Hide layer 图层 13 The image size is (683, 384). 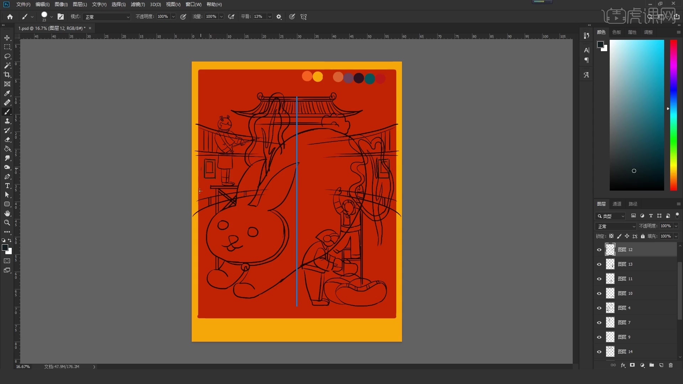coord(599,265)
